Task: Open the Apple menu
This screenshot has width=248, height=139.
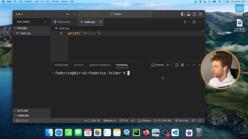Action: click(x=3, y=2)
